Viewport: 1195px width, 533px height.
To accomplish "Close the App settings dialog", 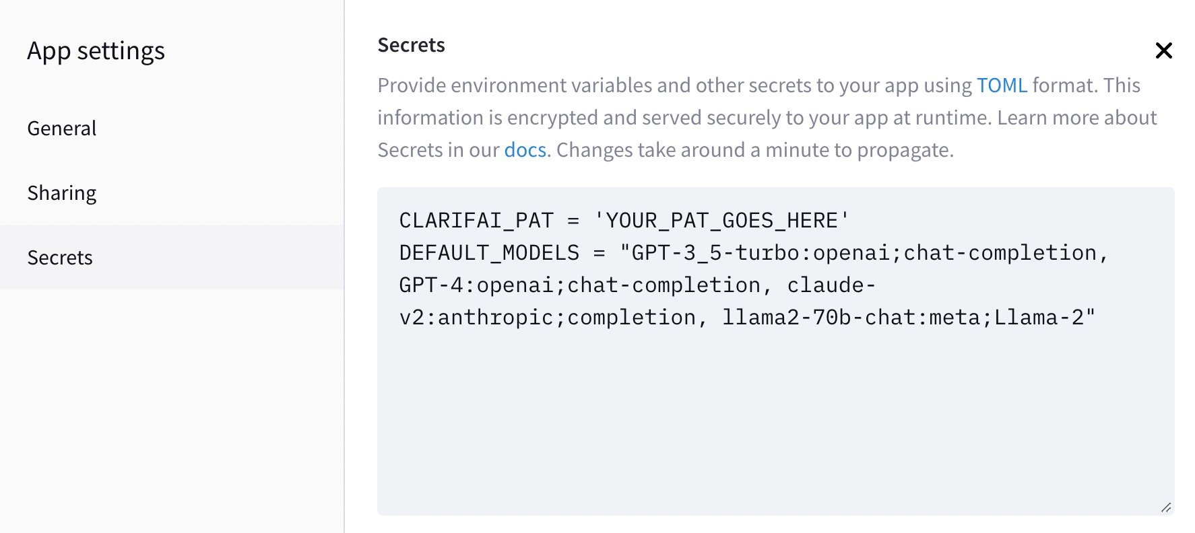I will (1163, 50).
